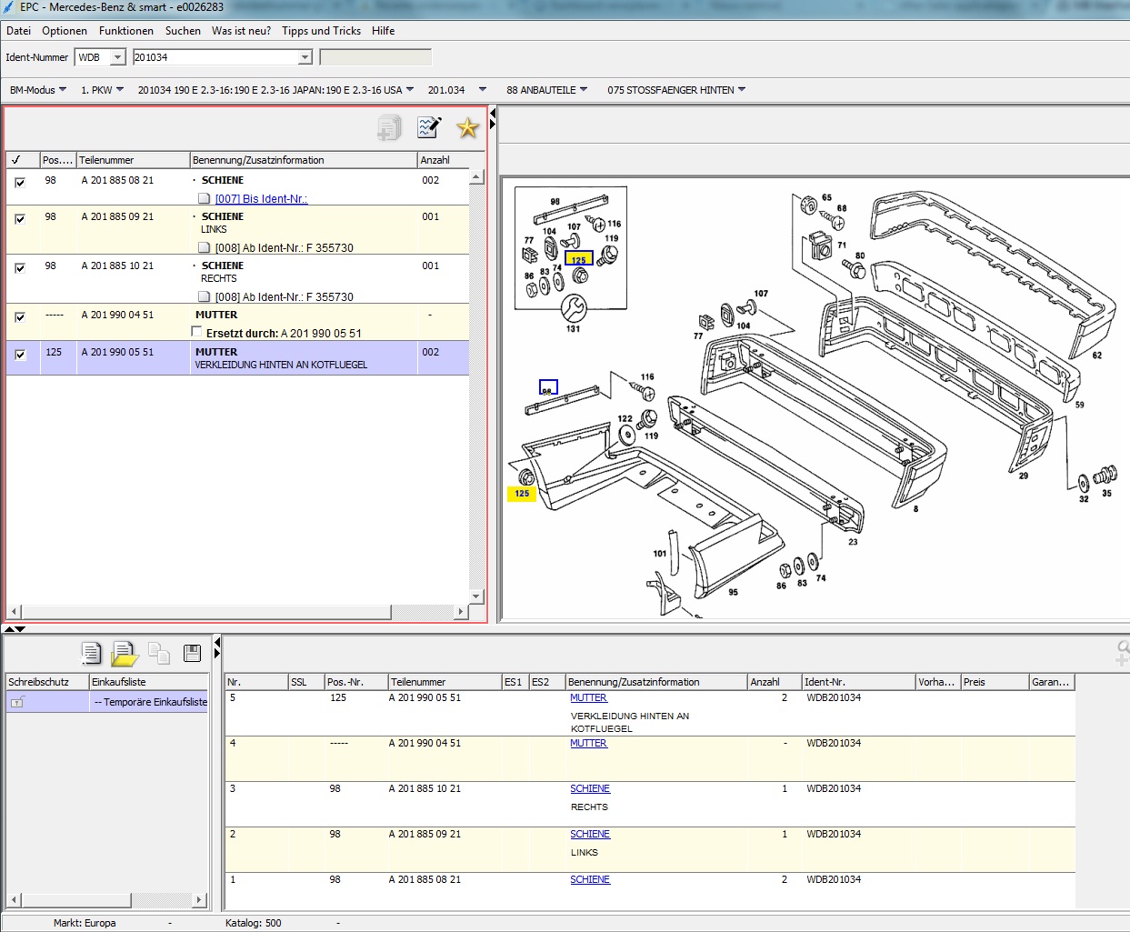Click the yellow 125 callout near the fender nut
Viewport: 1130px width, 932px height.
[522, 494]
